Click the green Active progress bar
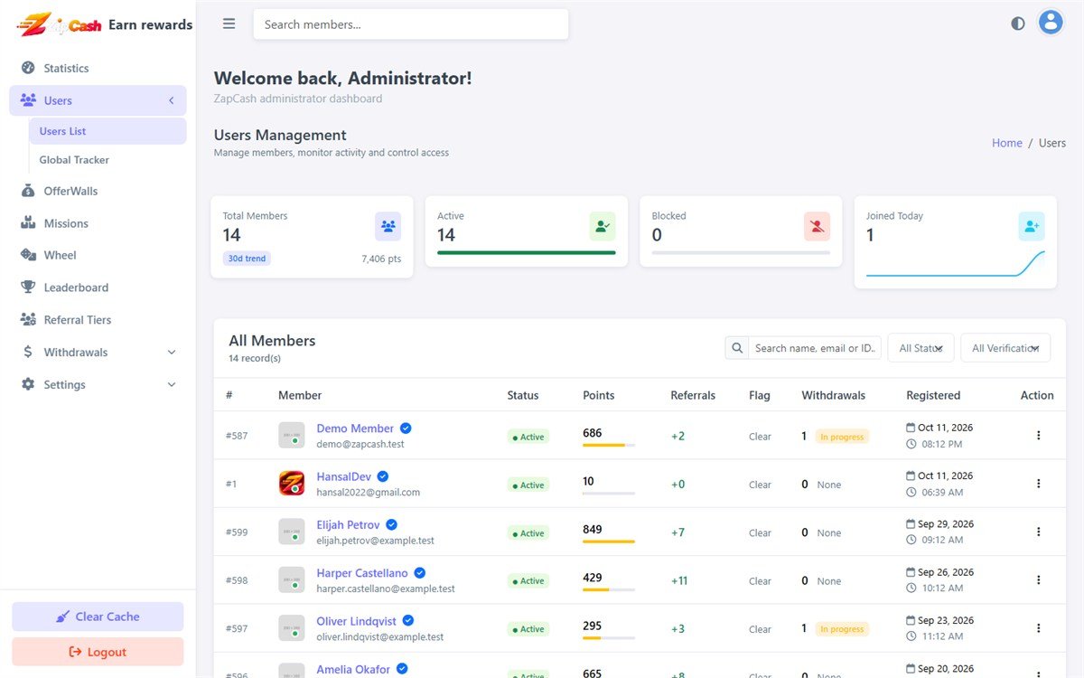 pos(527,253)
